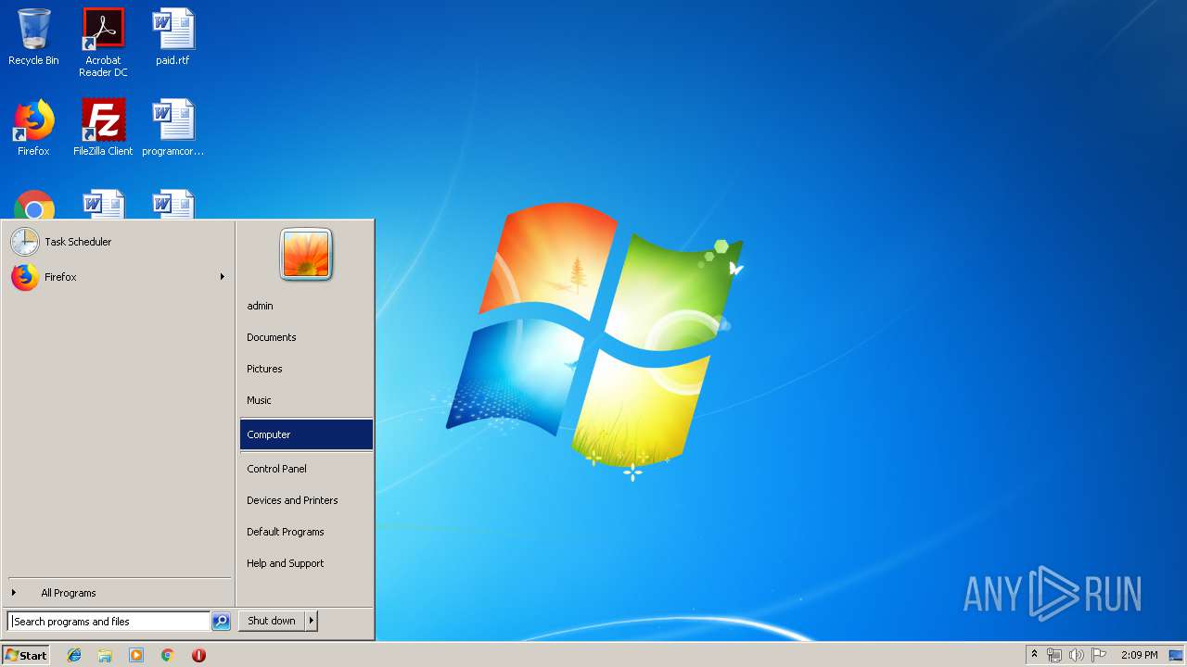Image resolution: width=1187 pixels, height=667 pixels.
Task: Click the Shut down button
Action: [x=272, y=621]
